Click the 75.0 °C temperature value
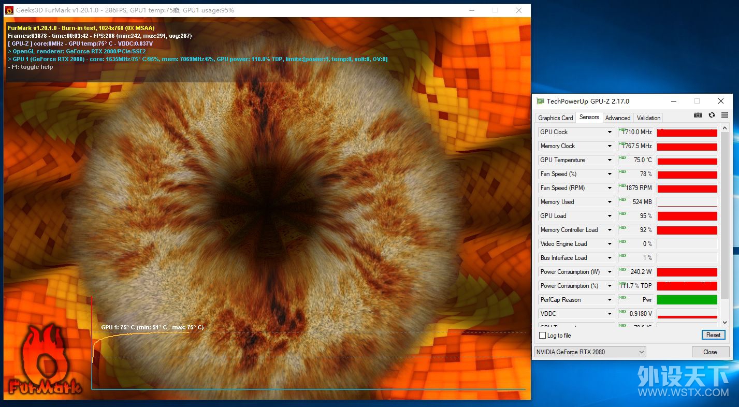The height and width of the screenshot is (407, 739). tap(635, 160)
